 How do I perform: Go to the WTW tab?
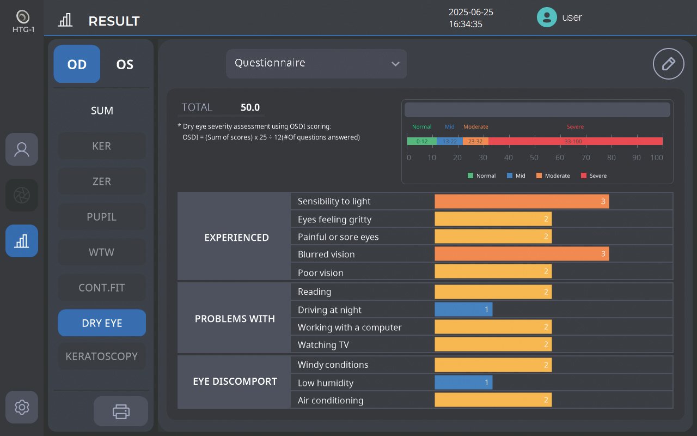(102, 252)
